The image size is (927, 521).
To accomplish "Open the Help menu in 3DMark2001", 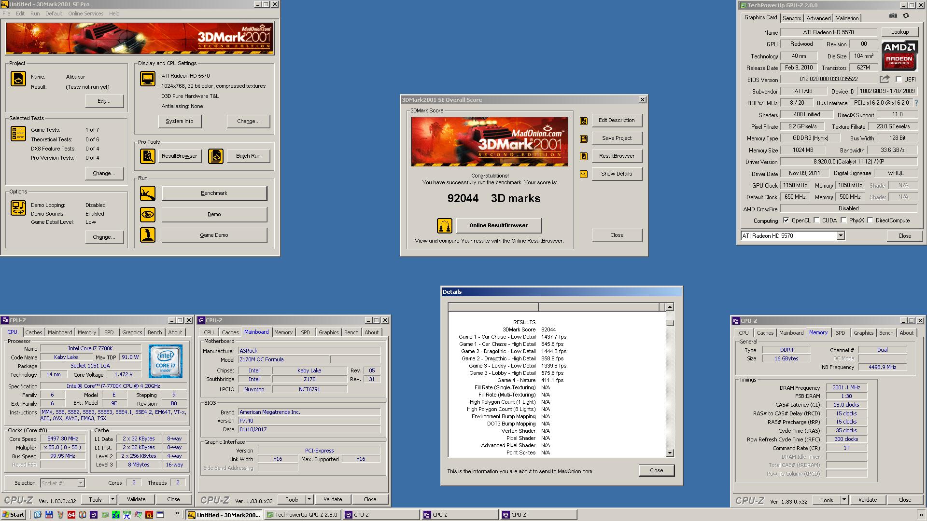I will [x=114, y=14].
